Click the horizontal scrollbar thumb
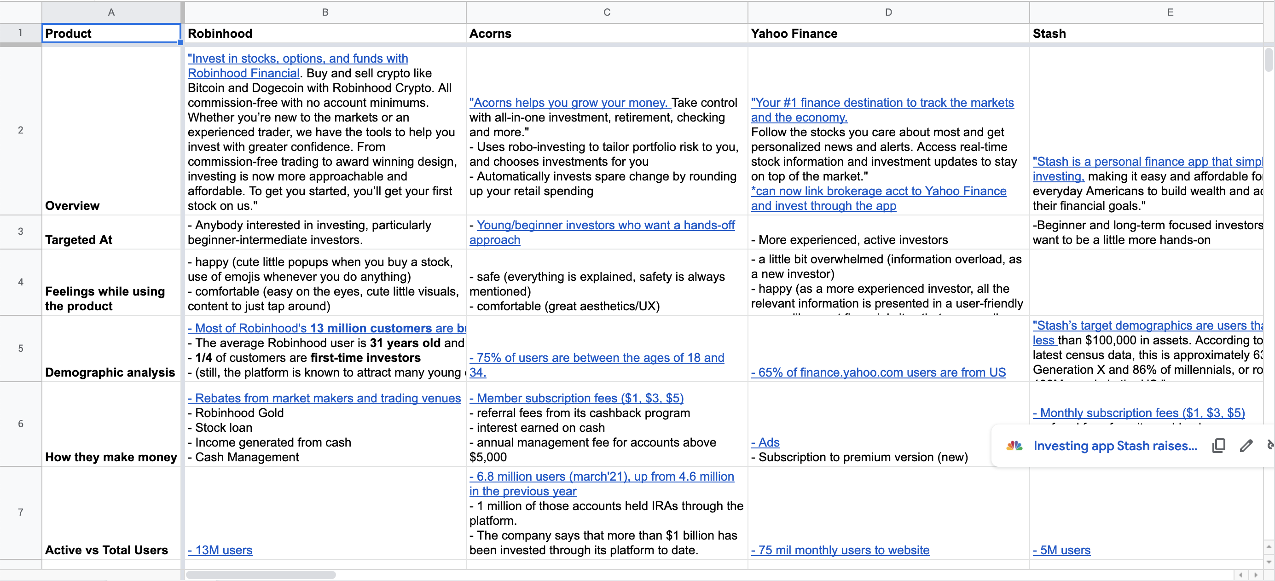Screen dimensions: 1275x581 click(x=261, y=575)
